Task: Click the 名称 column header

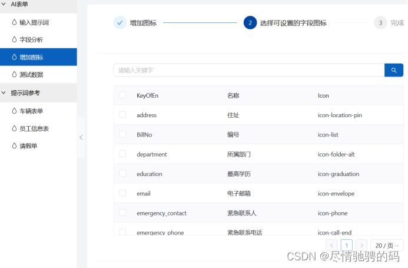Action: tap(233, 95)
